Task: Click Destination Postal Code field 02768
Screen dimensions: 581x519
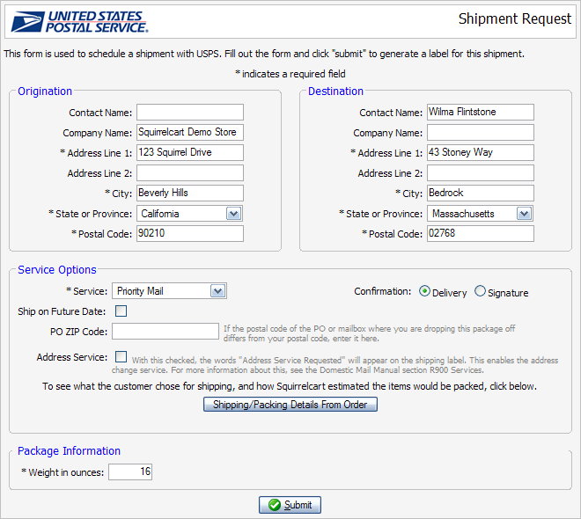Action: tap(481, 234)
